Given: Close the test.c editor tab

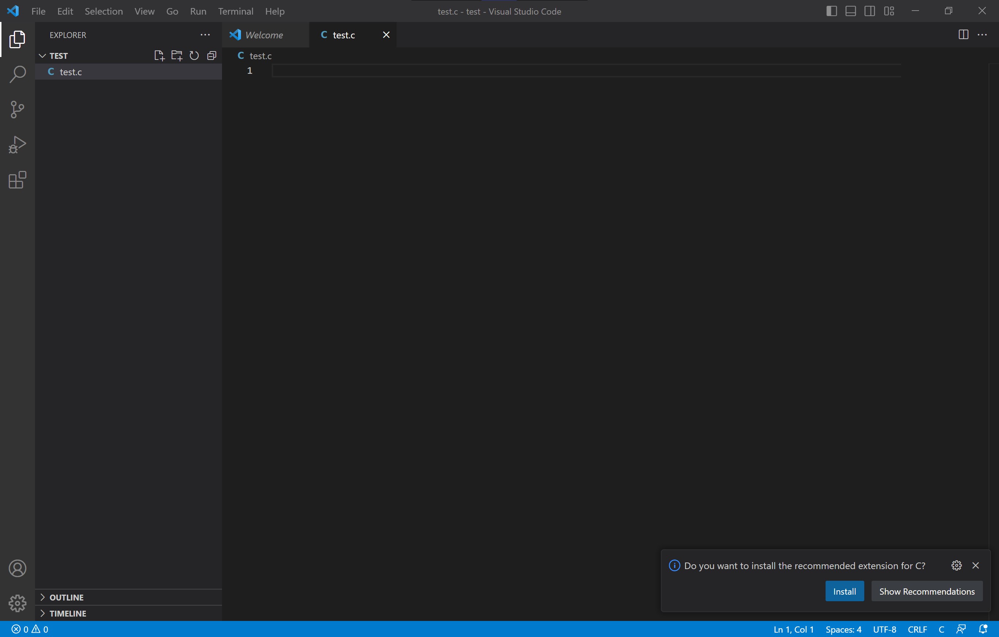Looking at the screenshot, I should (386, 35).
